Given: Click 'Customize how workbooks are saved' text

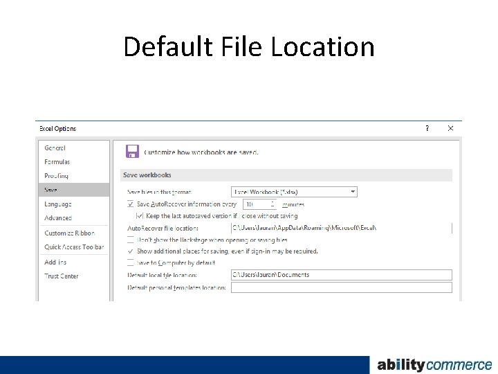Looking at the screenshot, I should [x=201, y=152].
